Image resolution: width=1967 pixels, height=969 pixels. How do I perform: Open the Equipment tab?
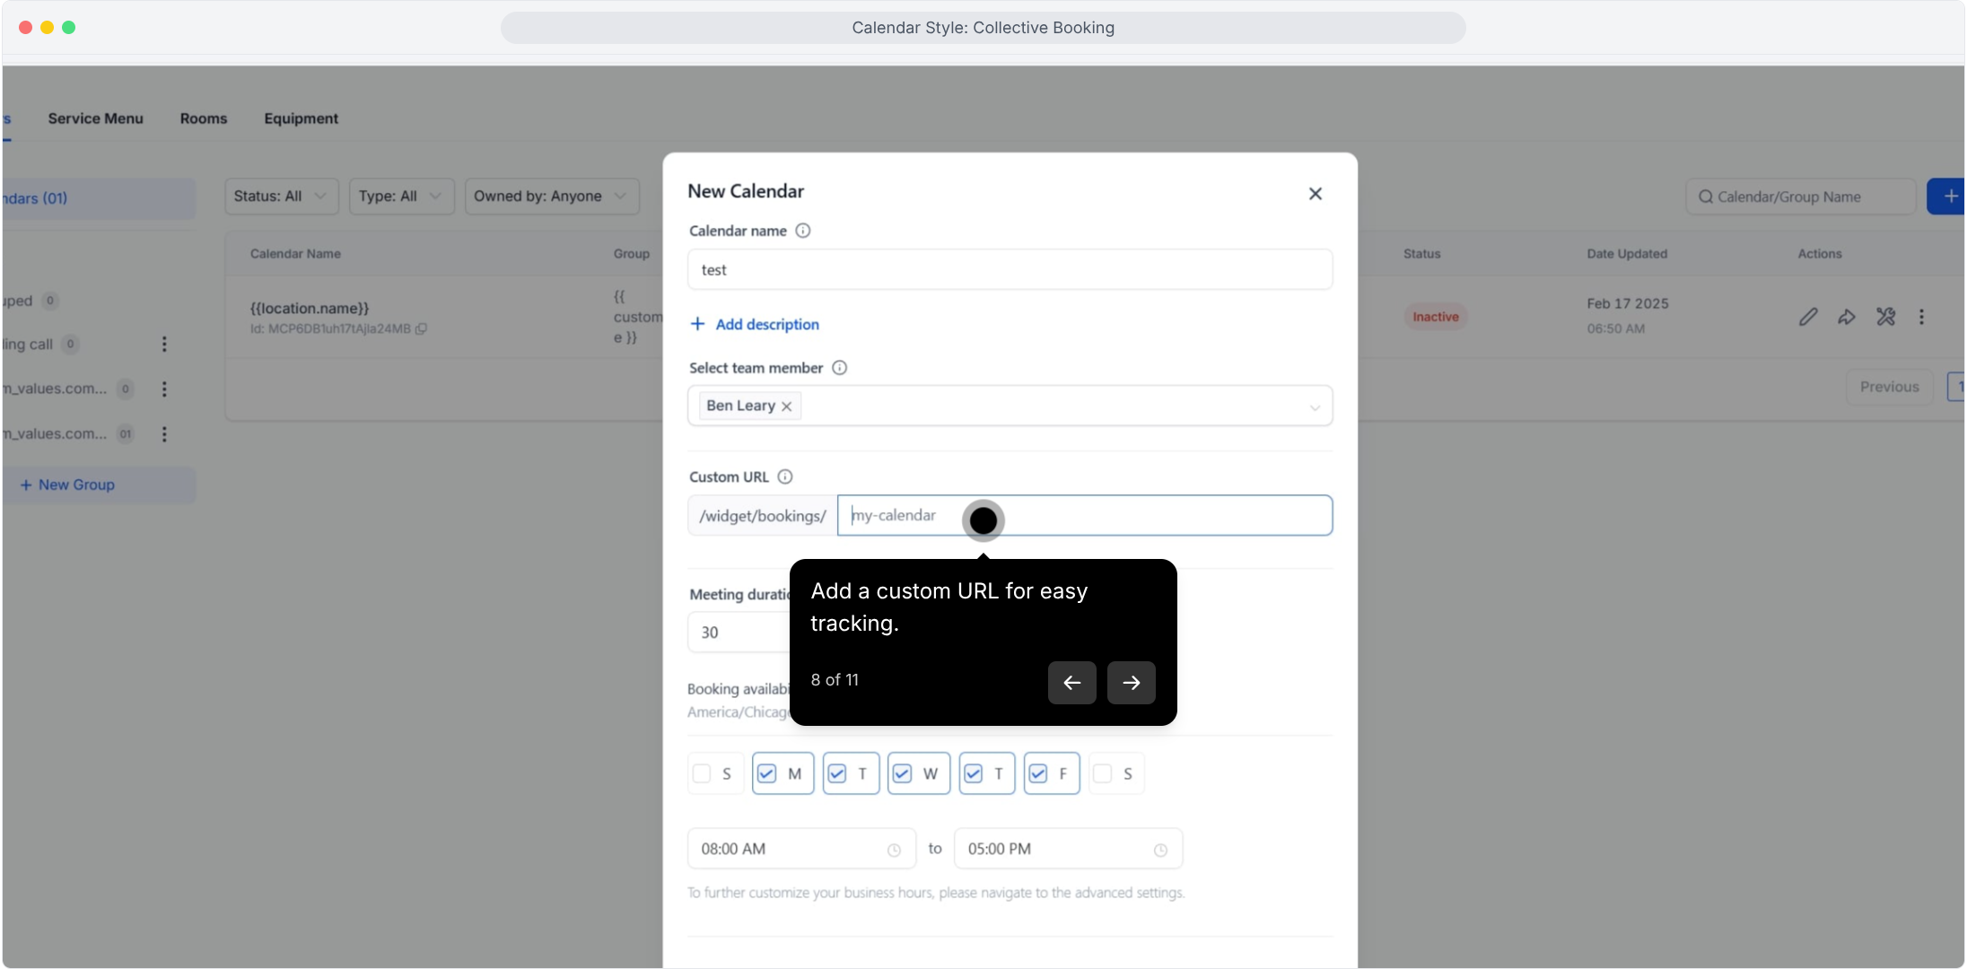[x=301, y=118]
